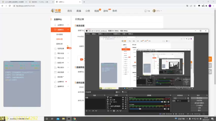Expand 商业活动 sidebar section
This screenshot has height=121, width=216.
coord(68,67)
